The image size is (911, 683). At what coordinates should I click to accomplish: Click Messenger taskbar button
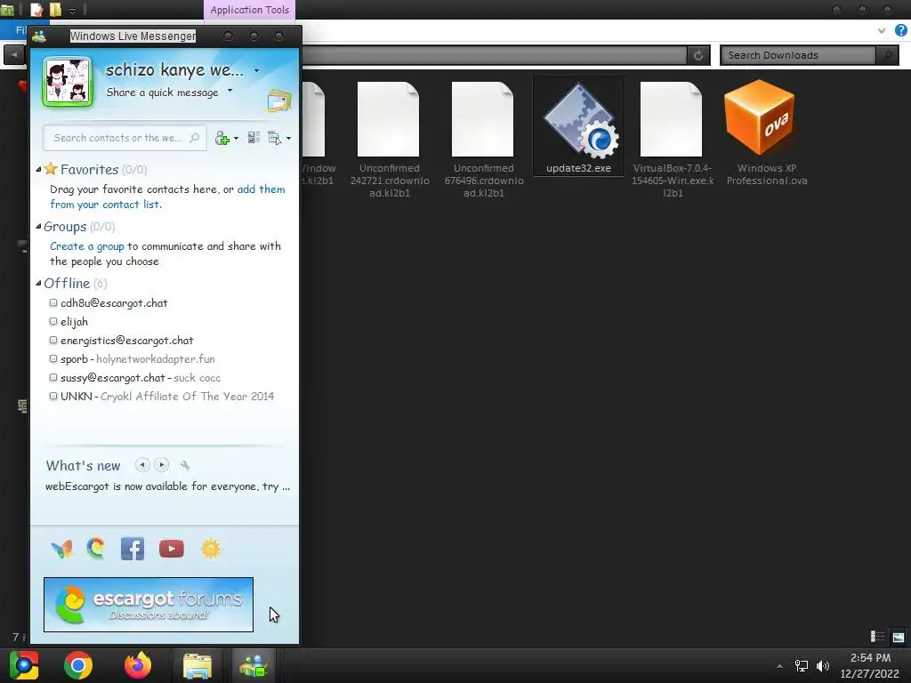[x=254, y=665]
